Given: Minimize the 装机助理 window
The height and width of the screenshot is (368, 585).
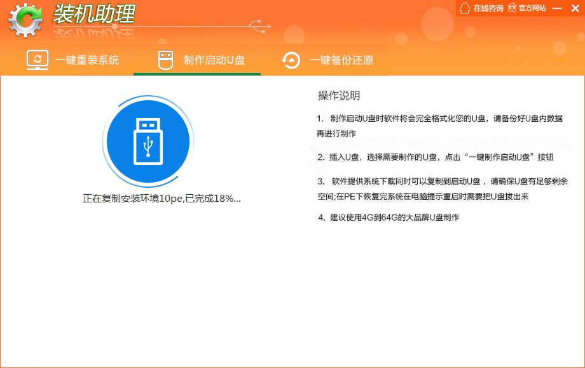Looking at the screenshot, I should (x=557, y=8).
